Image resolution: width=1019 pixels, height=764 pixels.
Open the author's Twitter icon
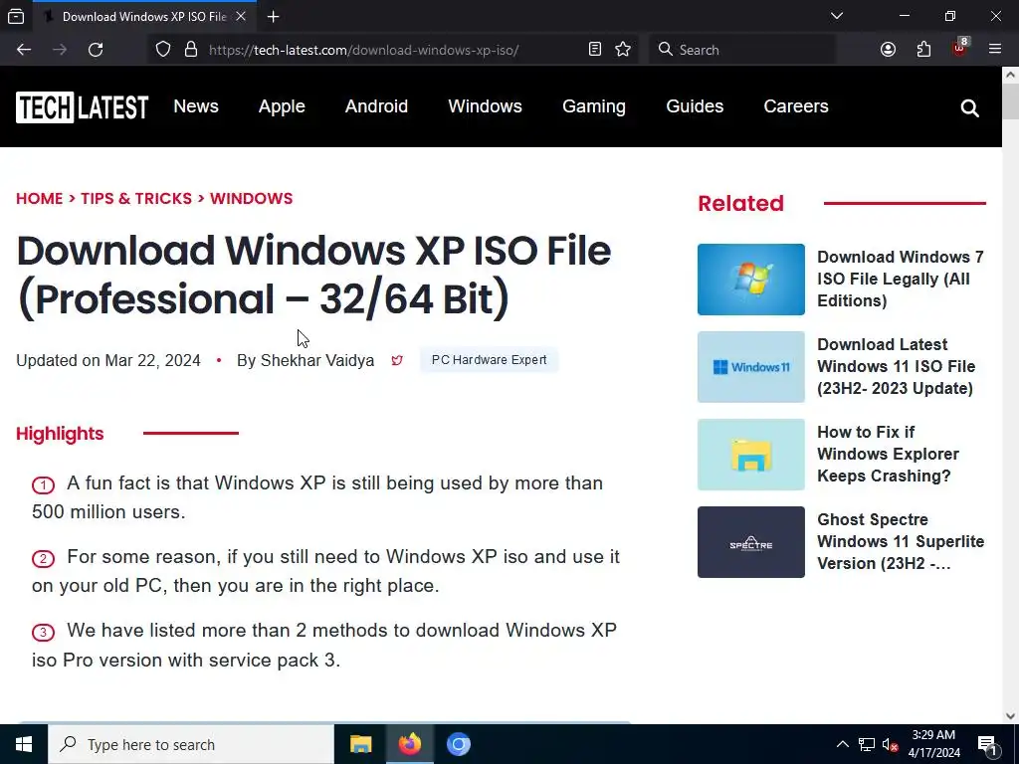click(x=397, y=360)
